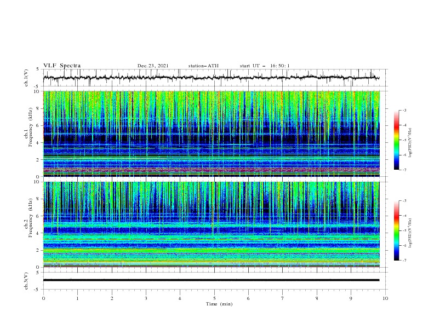The width and height of the screenshot is (434, 335).
Task: Click the "-3" tick on upper colorbar
Action: (404, 110)
